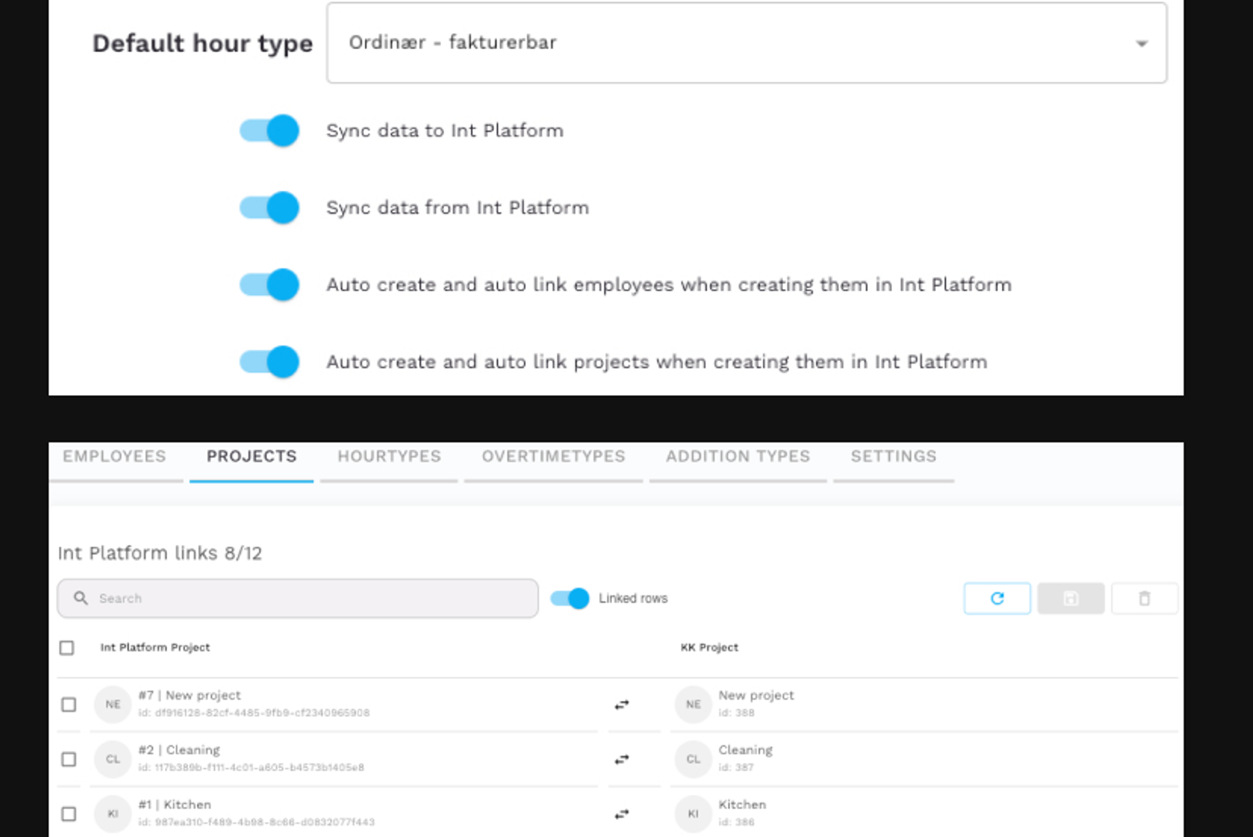Disable Sync data to Int Platform

pos(270,131)
